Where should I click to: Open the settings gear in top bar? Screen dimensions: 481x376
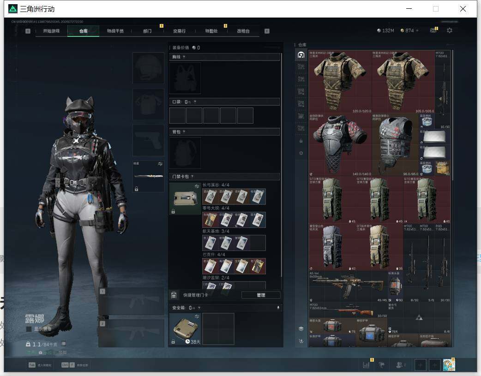click(x=450, y=30)
